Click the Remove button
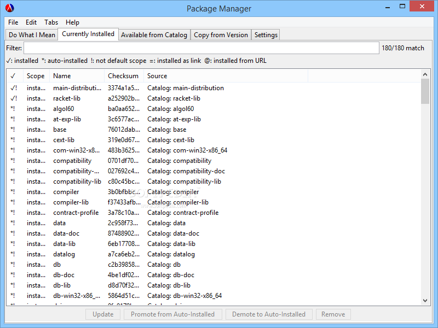 (333, 314)
